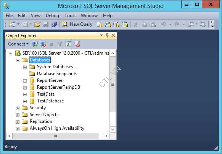
Task: Click the Save All icon
Action: click(x=54, y=24)
